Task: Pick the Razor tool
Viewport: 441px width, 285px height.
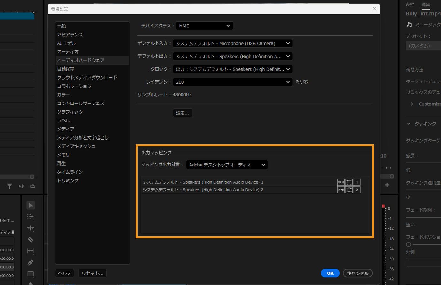Action: [31, 240]
